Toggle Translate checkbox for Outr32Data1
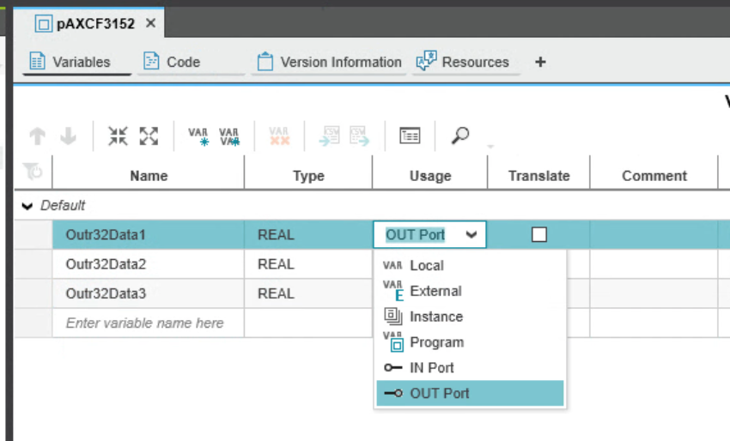 [539, 234]
